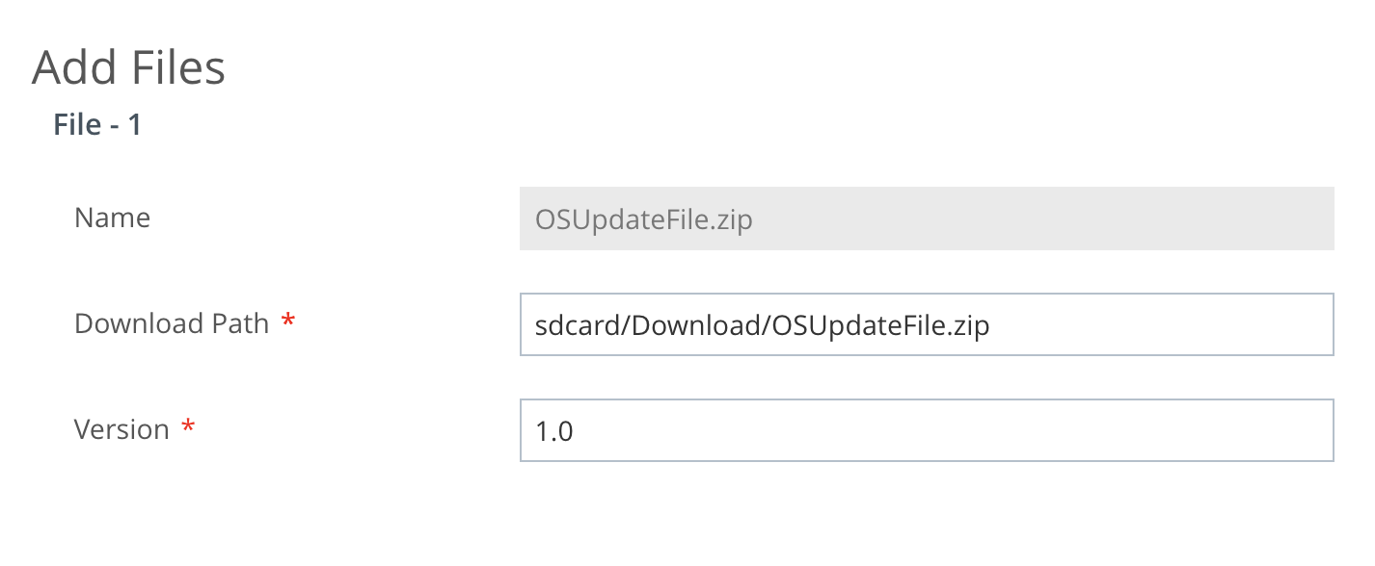Screen dimensions: 1375x566
Task: Click the value 1.0 in the Version box
Action: click(x=552, y=430)
